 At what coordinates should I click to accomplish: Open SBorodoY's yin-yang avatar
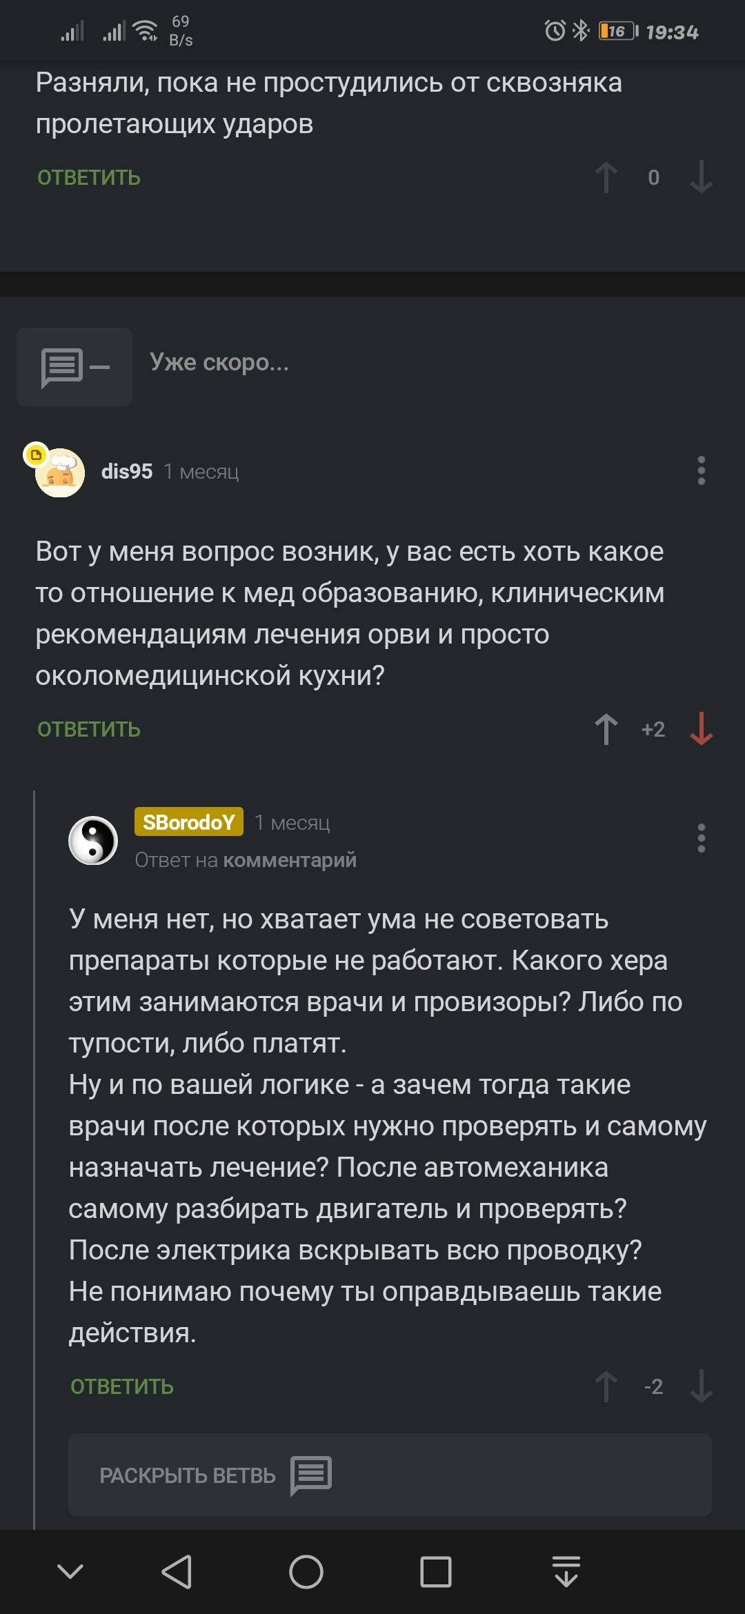pos(93,840)
